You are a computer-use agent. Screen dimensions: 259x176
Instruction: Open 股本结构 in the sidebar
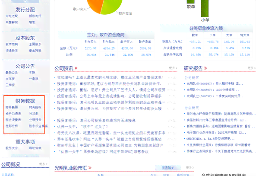tap(12, 44)
